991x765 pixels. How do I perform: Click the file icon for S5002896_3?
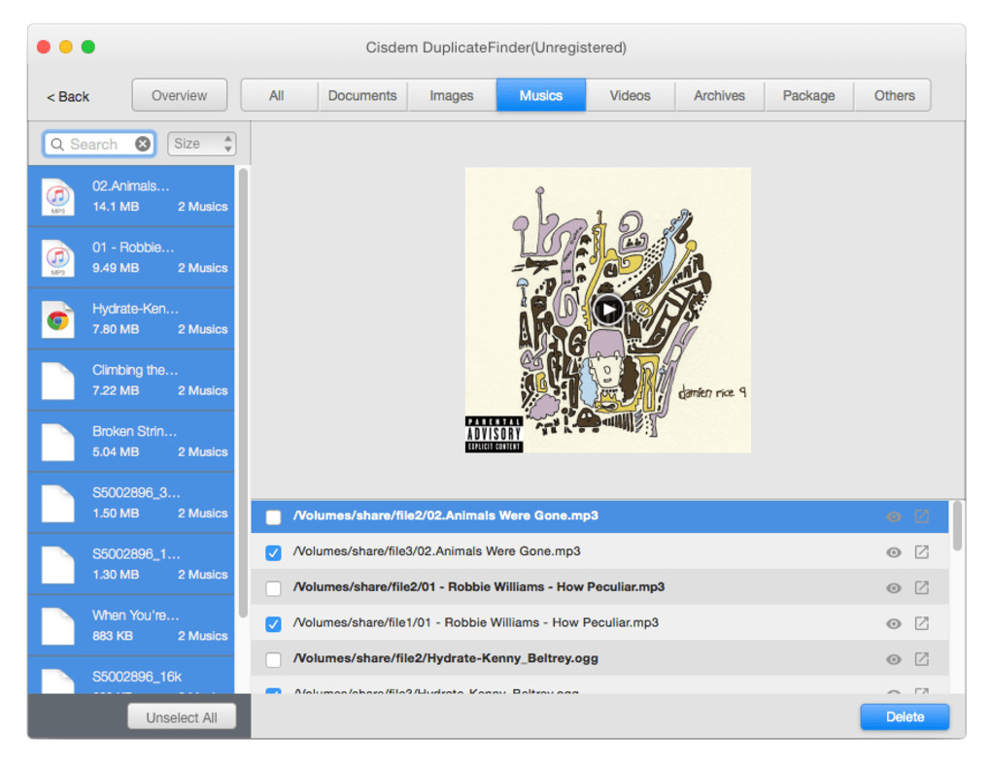click(x=58, y=503)
